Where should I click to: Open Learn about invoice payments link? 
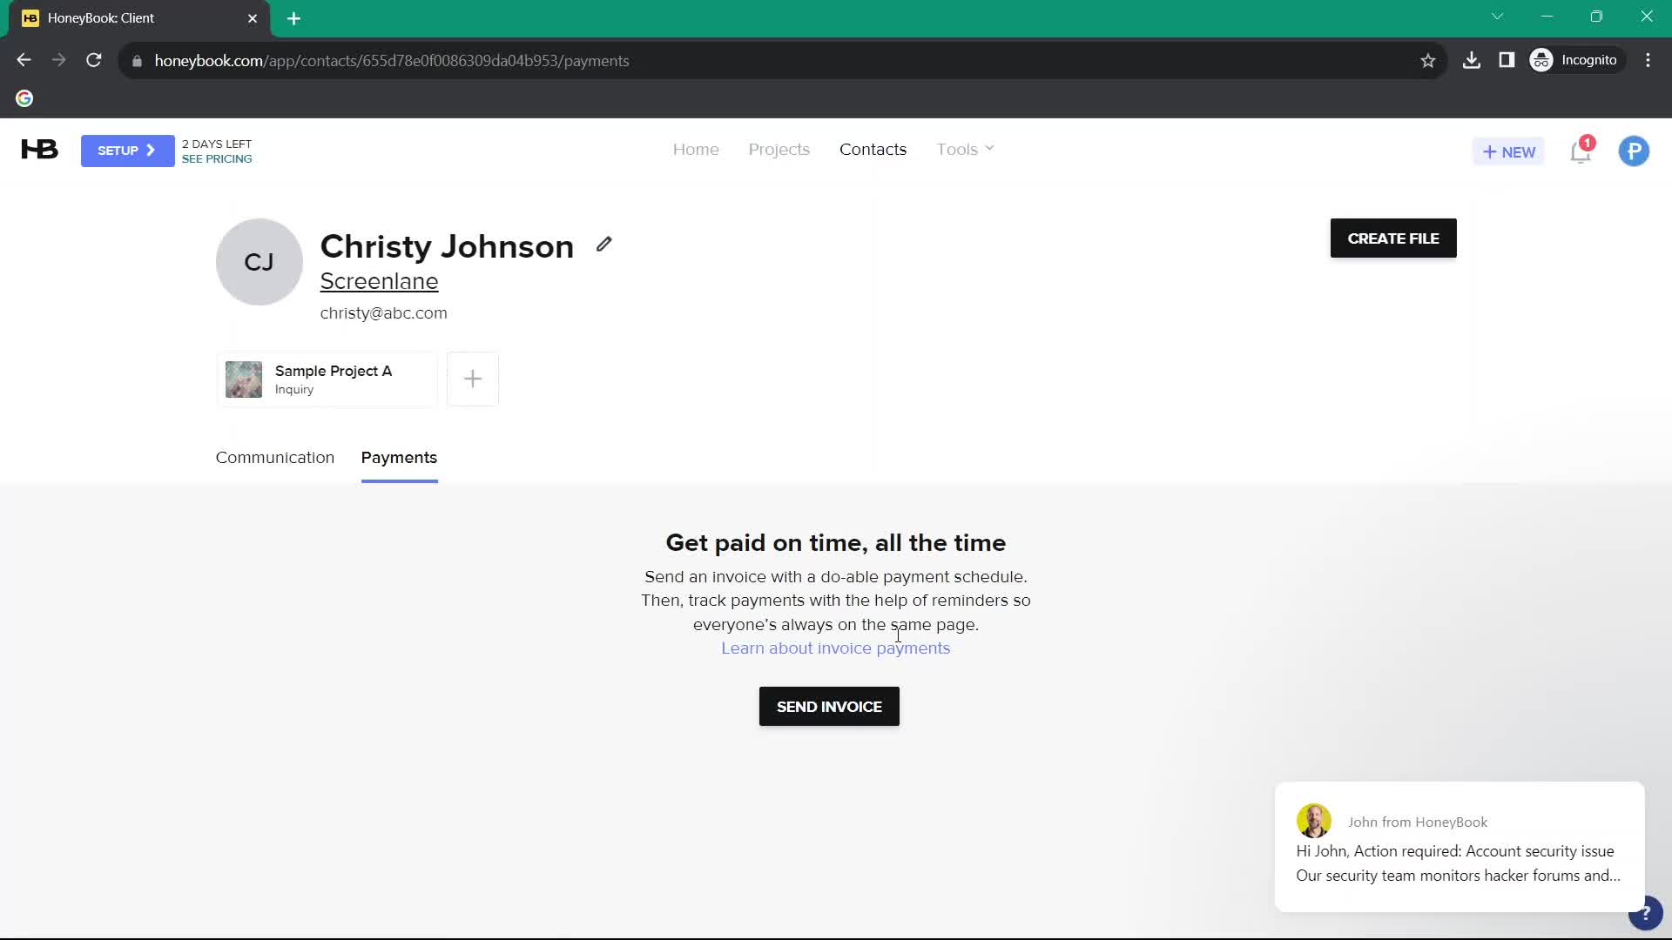(835, 648)
